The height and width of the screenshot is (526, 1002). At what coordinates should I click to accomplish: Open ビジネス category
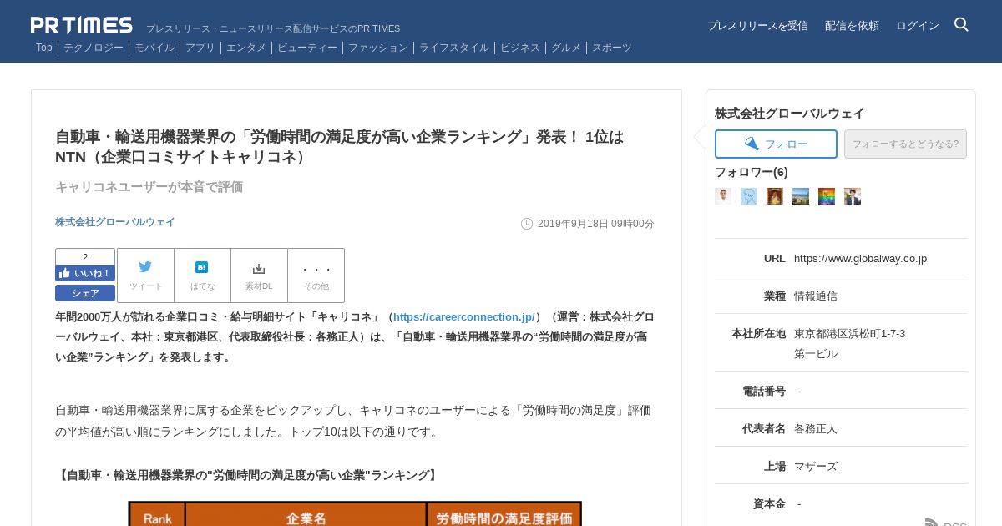(520, 48)
